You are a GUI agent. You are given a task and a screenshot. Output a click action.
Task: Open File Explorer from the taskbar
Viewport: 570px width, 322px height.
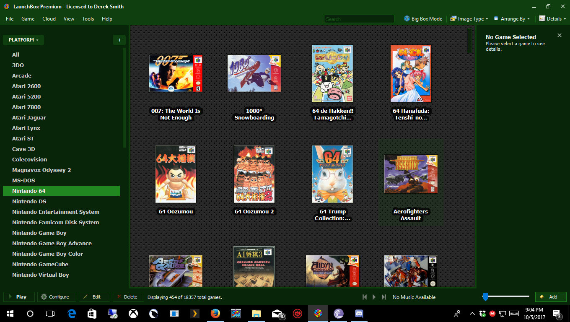click(x=256, y=313)
